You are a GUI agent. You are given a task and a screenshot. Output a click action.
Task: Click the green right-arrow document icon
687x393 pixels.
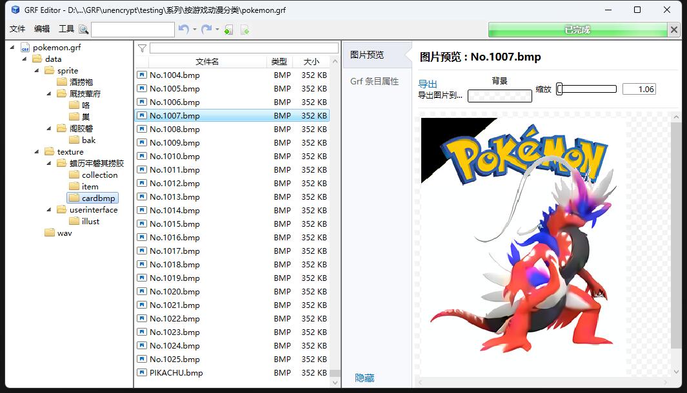[244, 30]
